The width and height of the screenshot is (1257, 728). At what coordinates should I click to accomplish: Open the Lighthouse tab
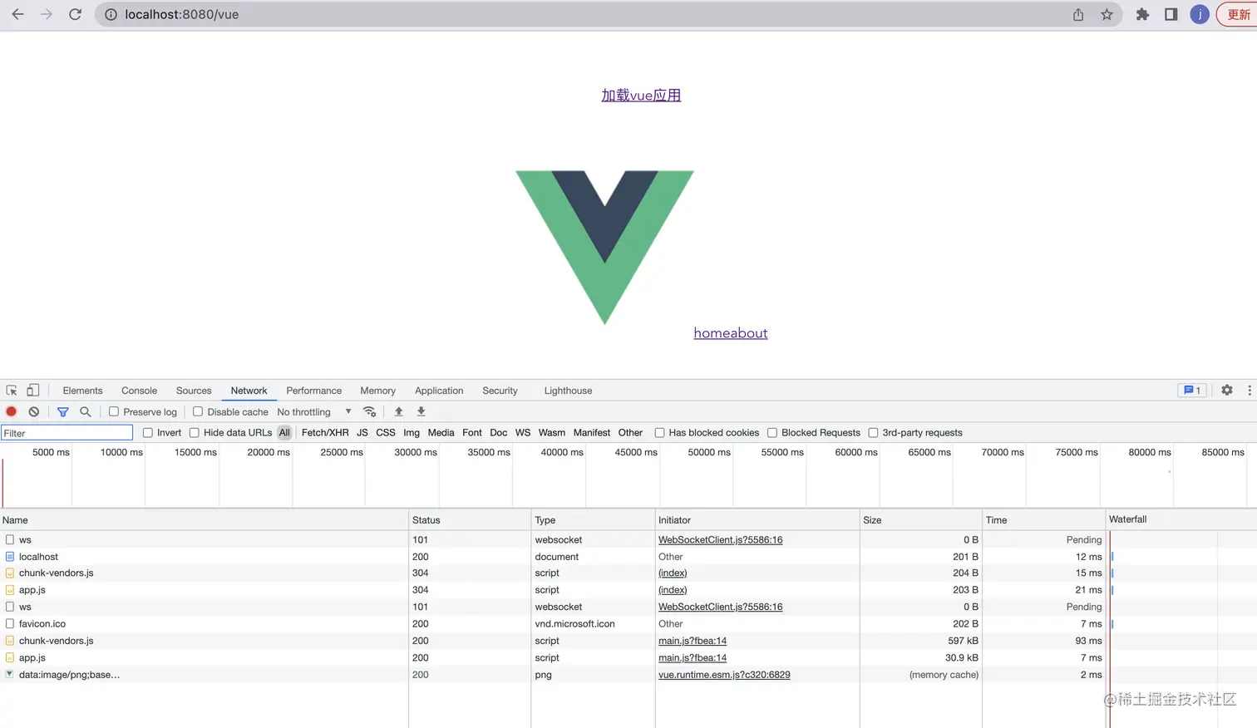568,390
